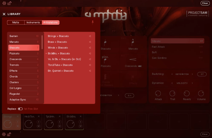Select the Vibrato technique row

177,41
